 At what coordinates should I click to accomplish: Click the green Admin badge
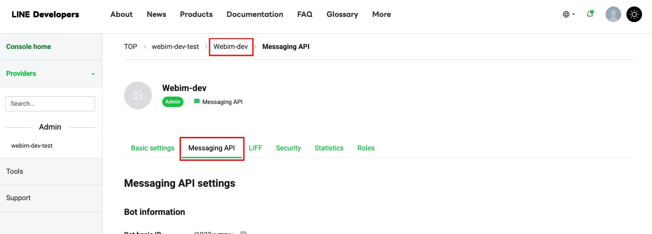coord(173,102)
